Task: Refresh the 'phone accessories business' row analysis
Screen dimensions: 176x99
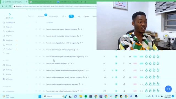Action: (124, 70)
